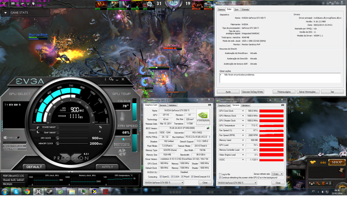Open Performance Log panel in EVGA Precision
Screen dimensions: 347x208
pos(14,176)
